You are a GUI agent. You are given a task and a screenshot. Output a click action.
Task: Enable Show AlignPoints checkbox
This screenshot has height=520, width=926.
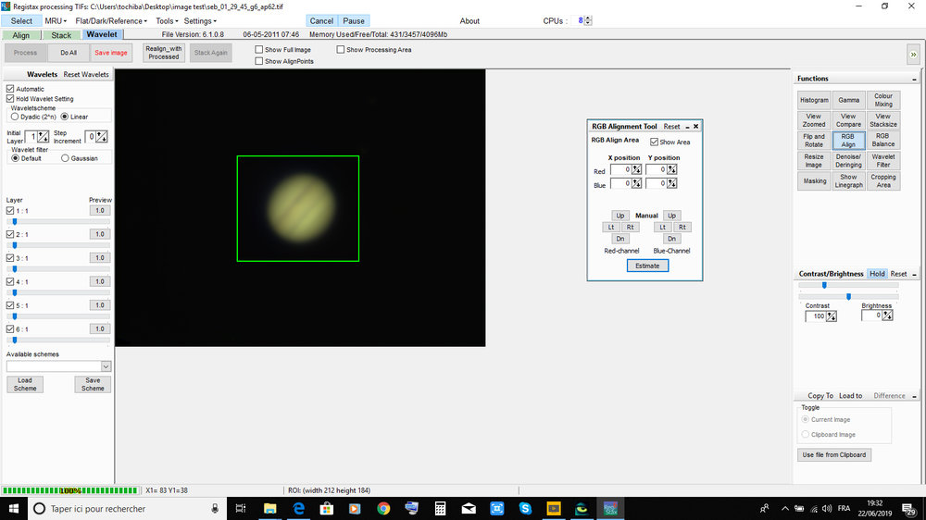(x=258, y=61)
